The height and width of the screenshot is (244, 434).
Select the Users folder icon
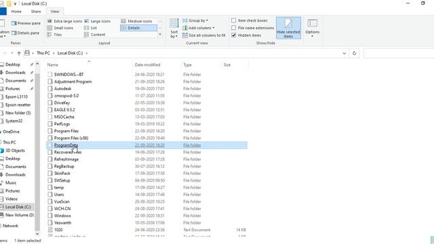point(50,195)
